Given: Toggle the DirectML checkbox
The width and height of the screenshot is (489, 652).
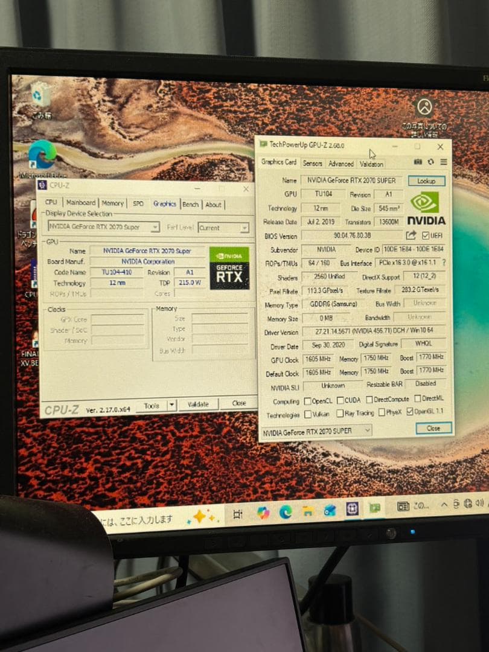Looking at the screenshot, I should [418, 398].
